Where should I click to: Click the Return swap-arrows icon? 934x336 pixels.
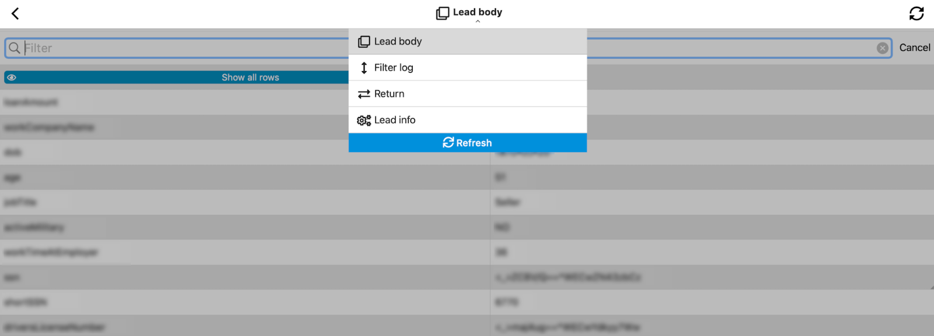click(x=364, y=94)
